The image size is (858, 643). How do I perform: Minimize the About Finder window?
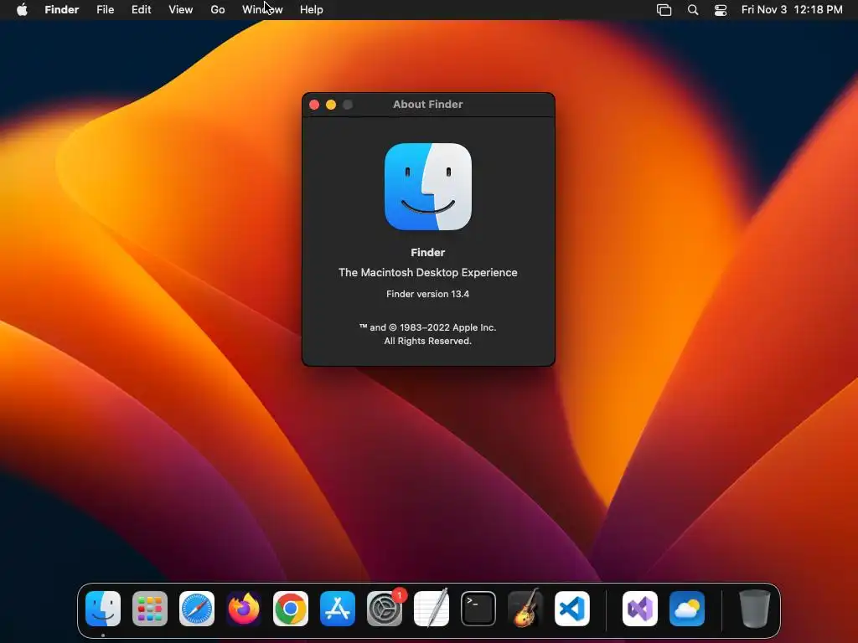click(331, 105)
